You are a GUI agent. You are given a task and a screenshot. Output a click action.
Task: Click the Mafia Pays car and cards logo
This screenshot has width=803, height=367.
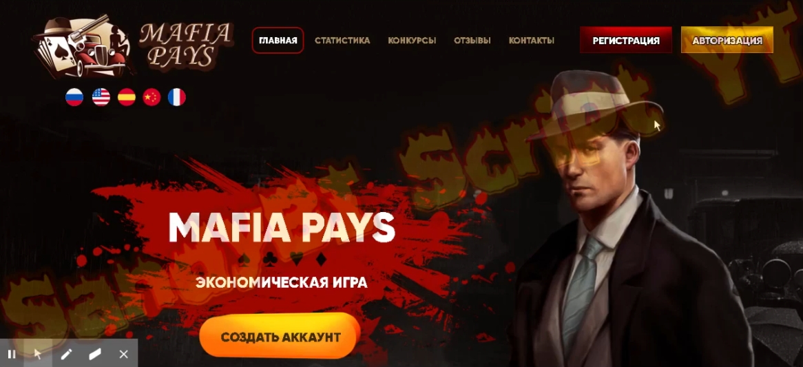coord(83,46)
